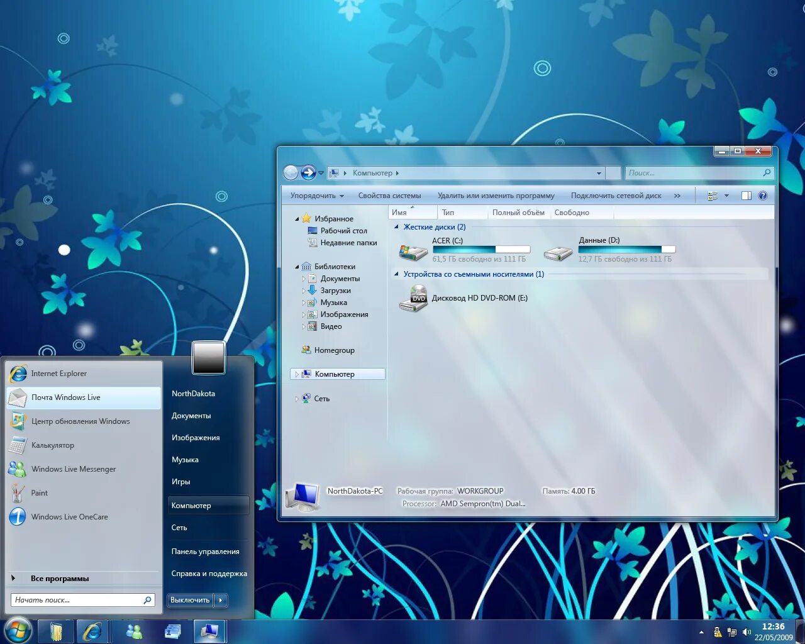Collapse the Избранное tree group
The height and width of the screenshot is (644, 805).
coord(297,219)
